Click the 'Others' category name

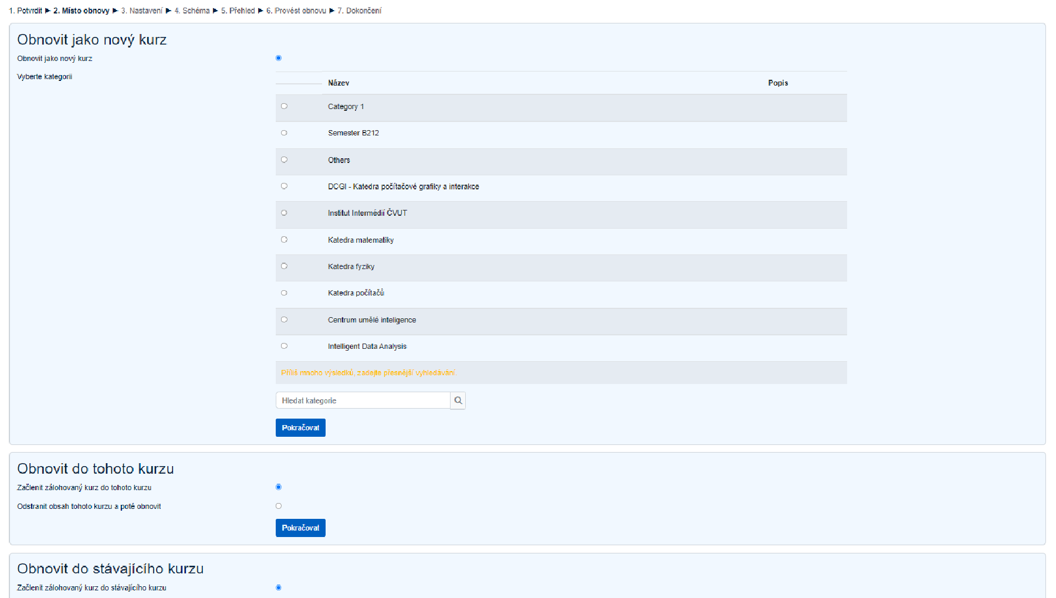point(339,160)
